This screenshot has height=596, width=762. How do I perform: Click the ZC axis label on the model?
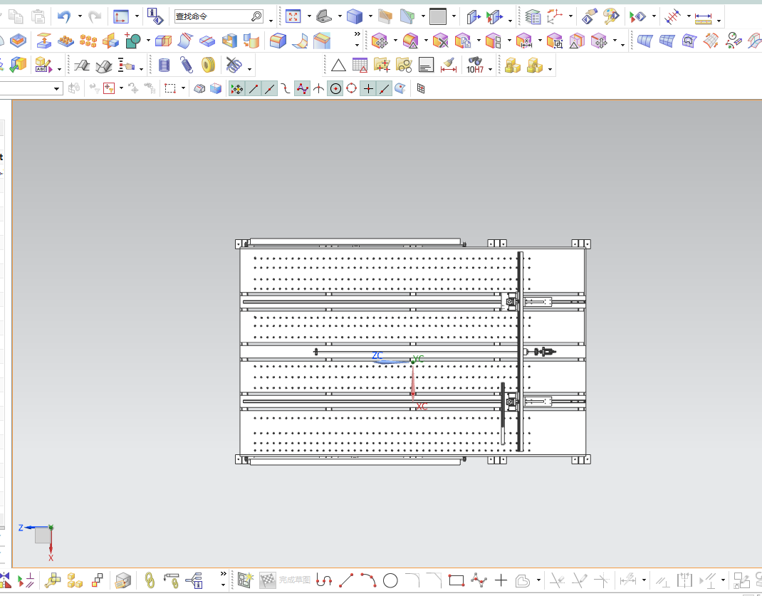pos(377,355)
